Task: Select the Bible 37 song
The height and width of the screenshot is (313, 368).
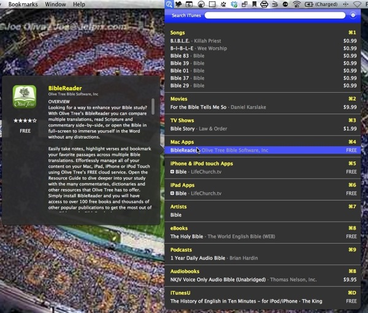Action: pos(263,78)
